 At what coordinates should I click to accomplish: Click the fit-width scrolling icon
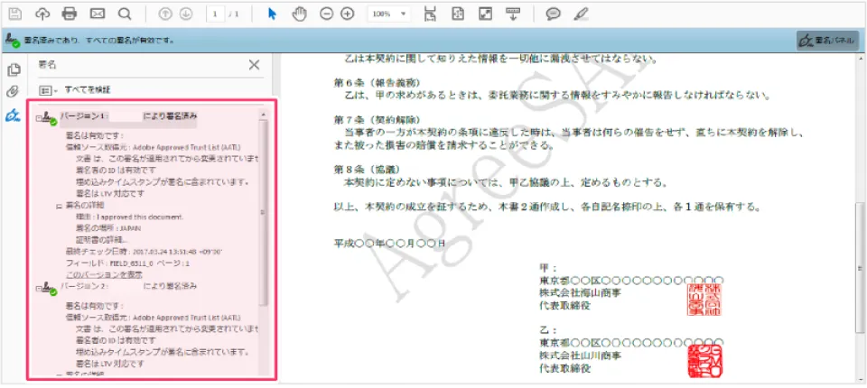(x=430, y=14)
